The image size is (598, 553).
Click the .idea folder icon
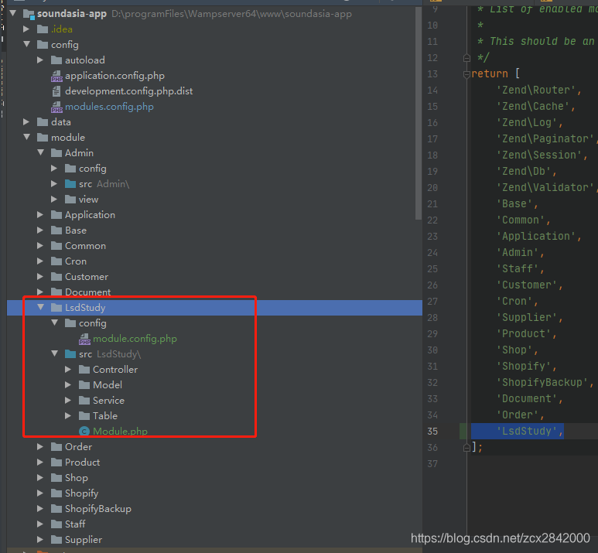[x=43, y=29]
